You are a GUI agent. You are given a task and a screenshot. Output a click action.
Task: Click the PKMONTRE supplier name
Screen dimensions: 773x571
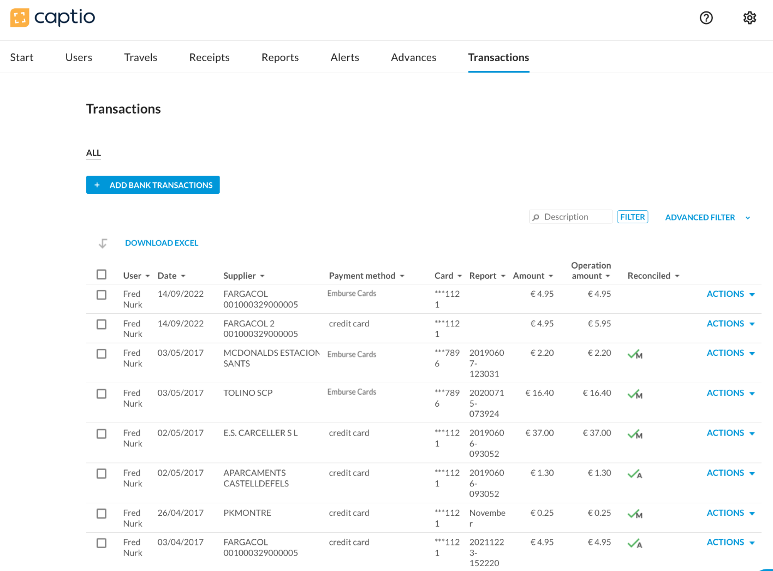point(247,513)
